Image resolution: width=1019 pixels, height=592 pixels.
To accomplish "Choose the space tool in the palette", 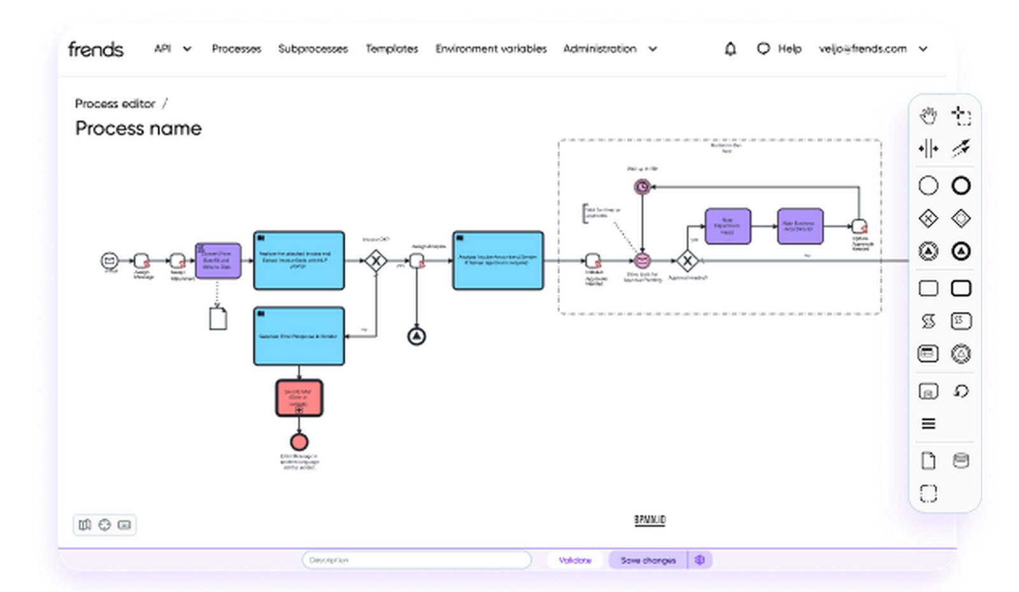I will [x=928, y=148].
